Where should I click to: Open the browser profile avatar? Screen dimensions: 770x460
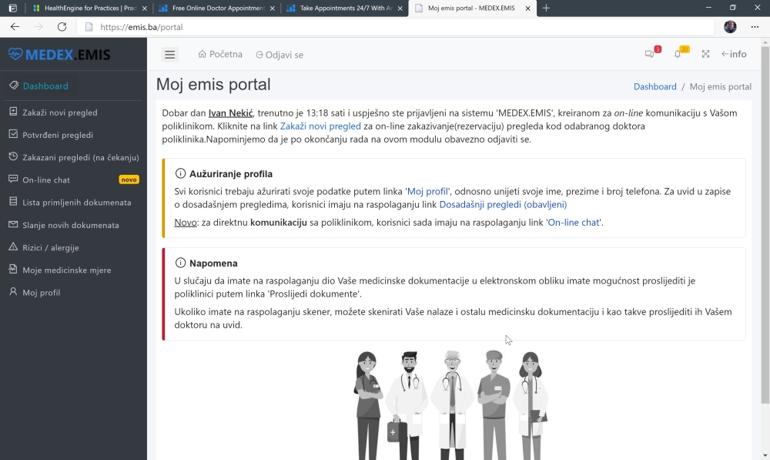(730, 26)
